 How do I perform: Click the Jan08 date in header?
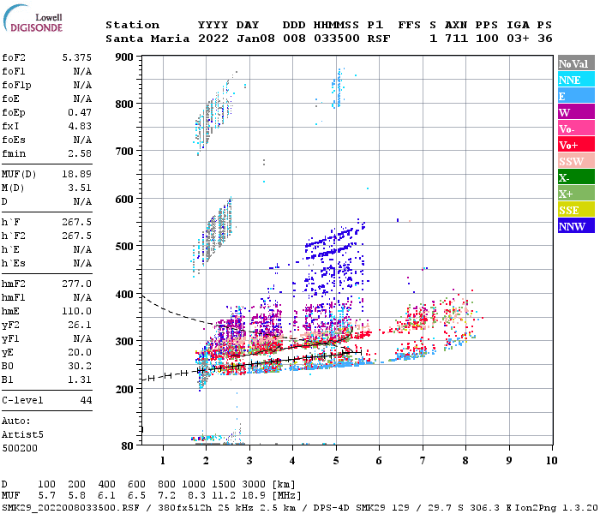(x=255, y=39)
